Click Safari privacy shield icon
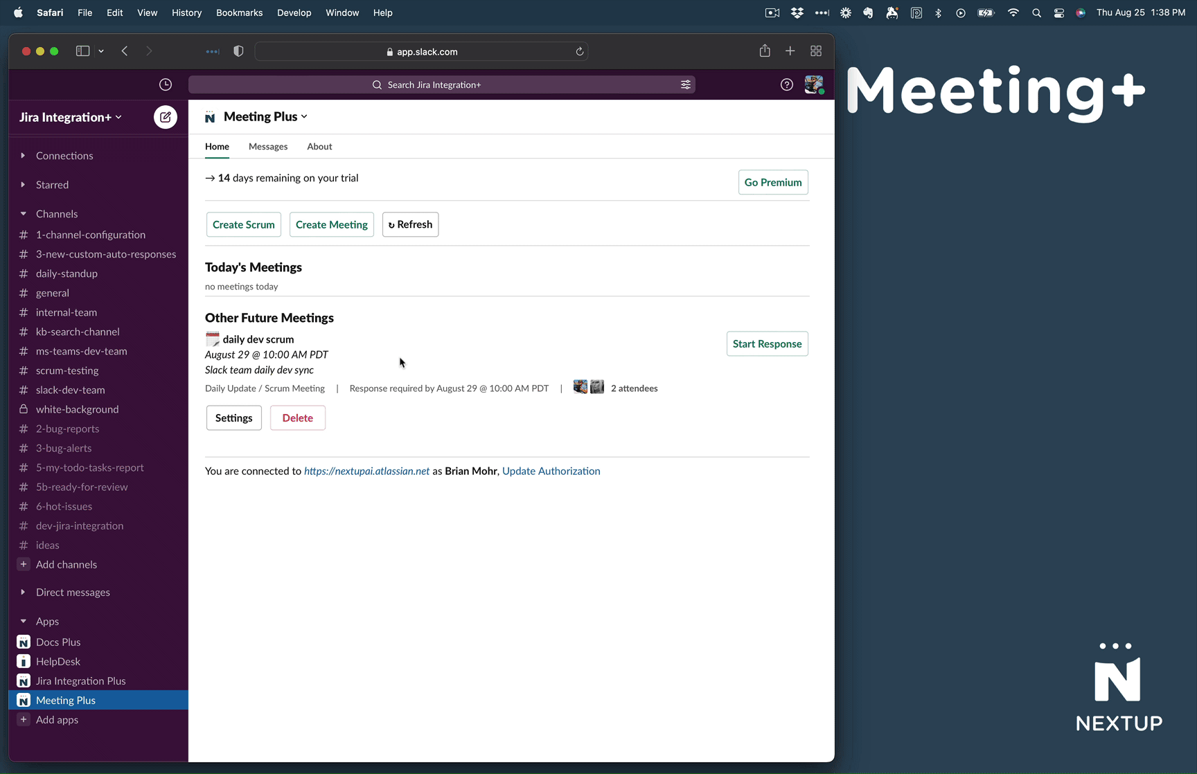 [238, 51]
